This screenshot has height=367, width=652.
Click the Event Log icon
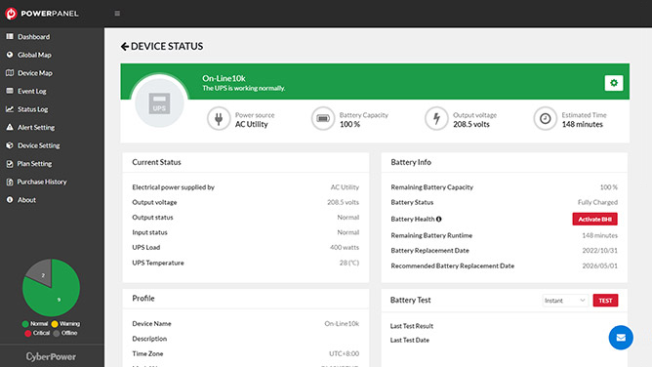(x=10, y=91)
